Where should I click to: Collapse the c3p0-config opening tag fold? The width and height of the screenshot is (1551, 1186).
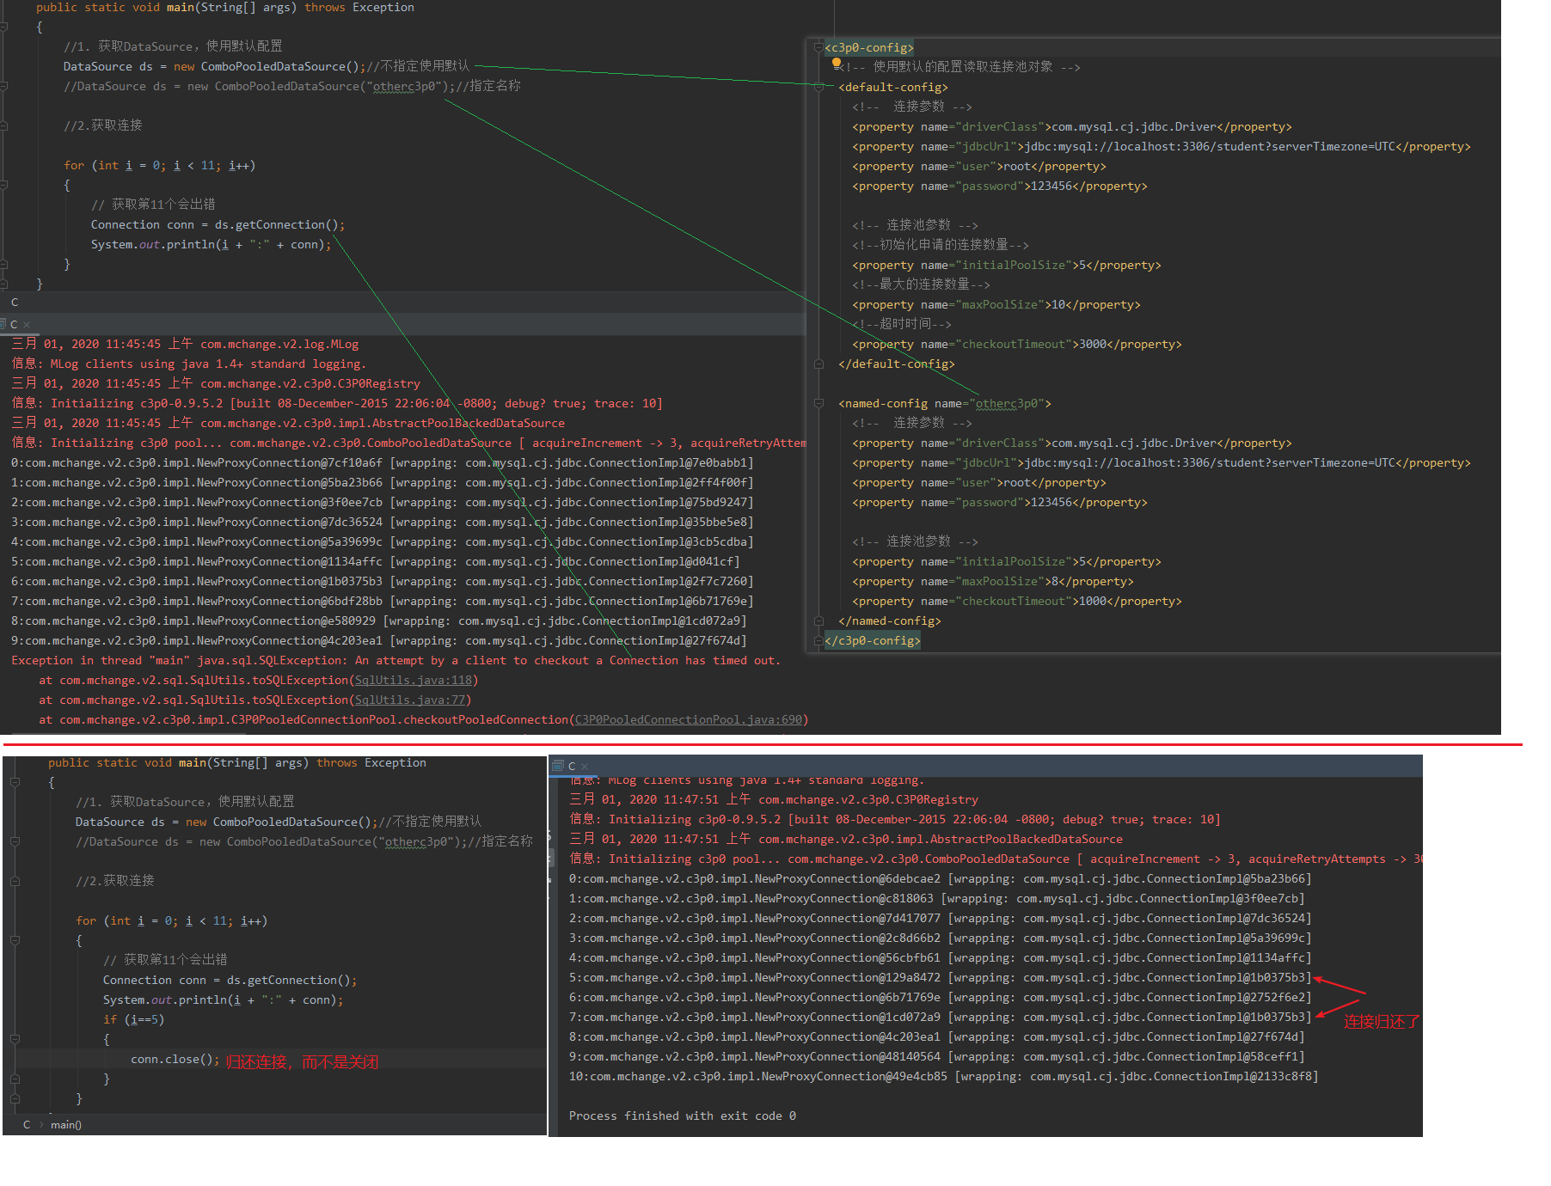(x=818, y=47)
